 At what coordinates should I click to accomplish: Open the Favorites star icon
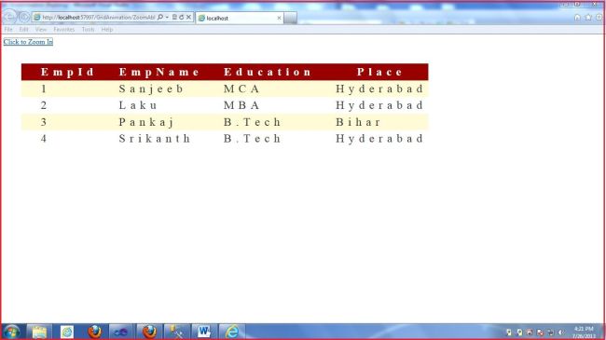[588, 17]
